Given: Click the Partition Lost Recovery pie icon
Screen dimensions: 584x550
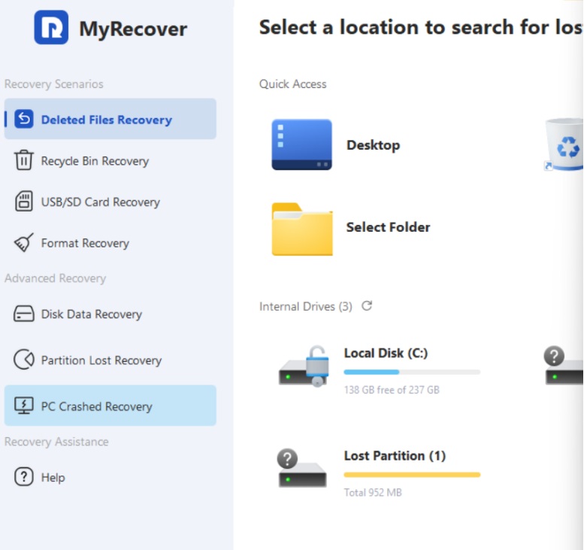Looking at the screenshot, I should coord(24,360).
